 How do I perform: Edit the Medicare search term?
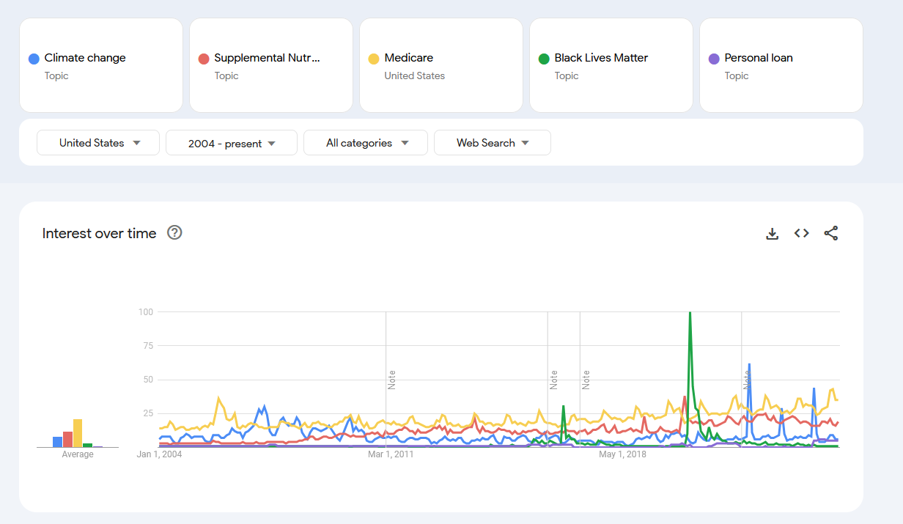coord(408,58)
